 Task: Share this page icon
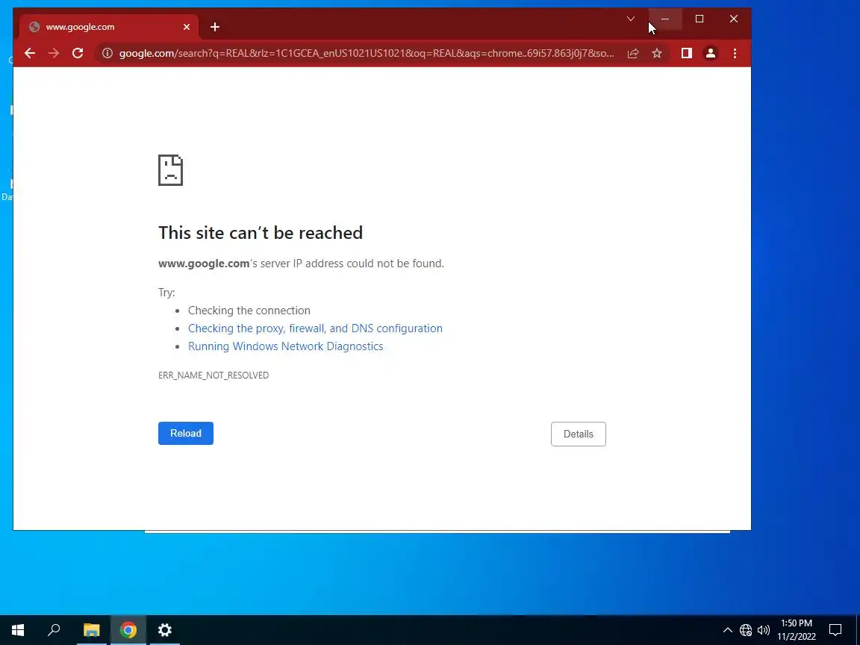633,53
